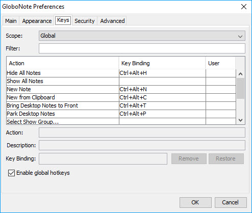252x213 pixels.
Task: Click the Ctrl+Alt+C key binding cell
Action: coord(162,97)
